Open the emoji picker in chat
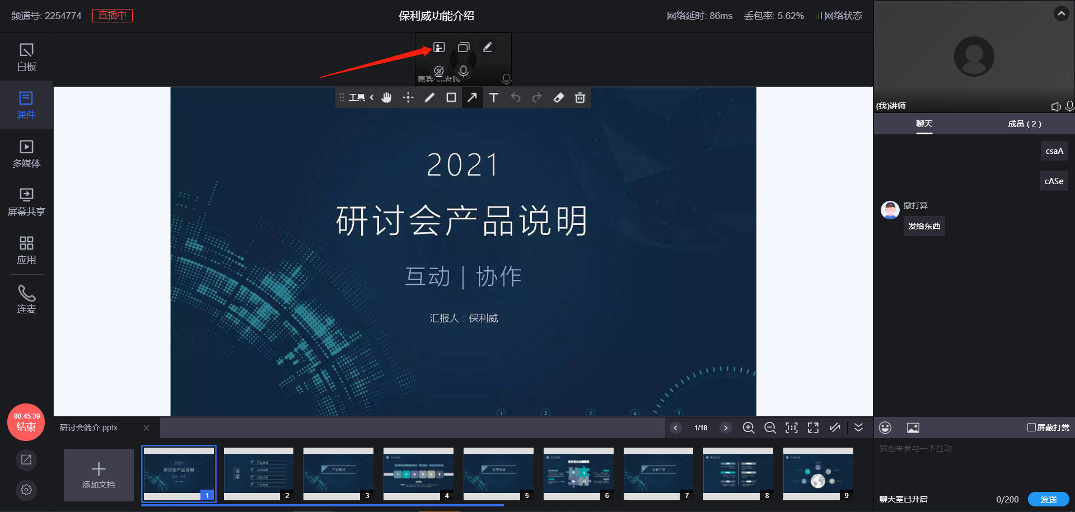This screenshot has height=512, width=1075. (x=885, y=428)
